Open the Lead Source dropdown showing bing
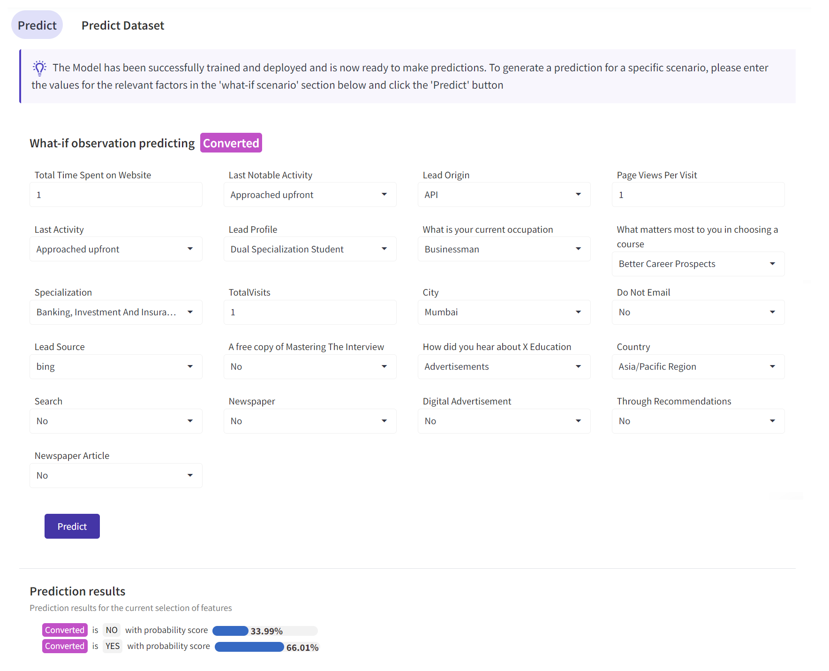 click(115, 366)
